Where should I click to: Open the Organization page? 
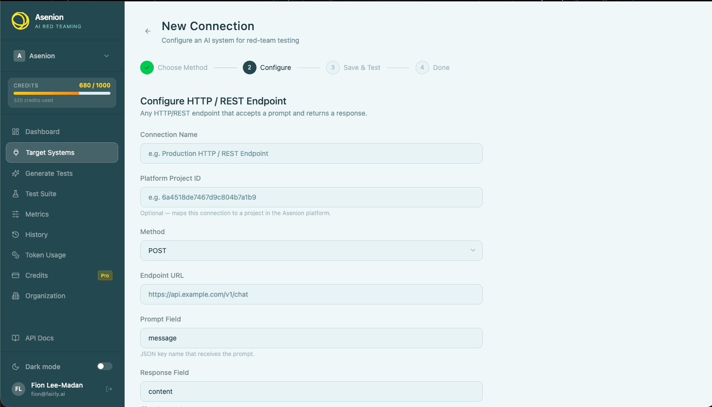(62, 296)
